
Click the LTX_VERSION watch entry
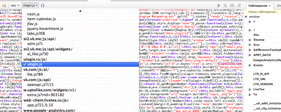point(263,84)
